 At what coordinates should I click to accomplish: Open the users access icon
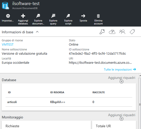(x=122, y=32)
